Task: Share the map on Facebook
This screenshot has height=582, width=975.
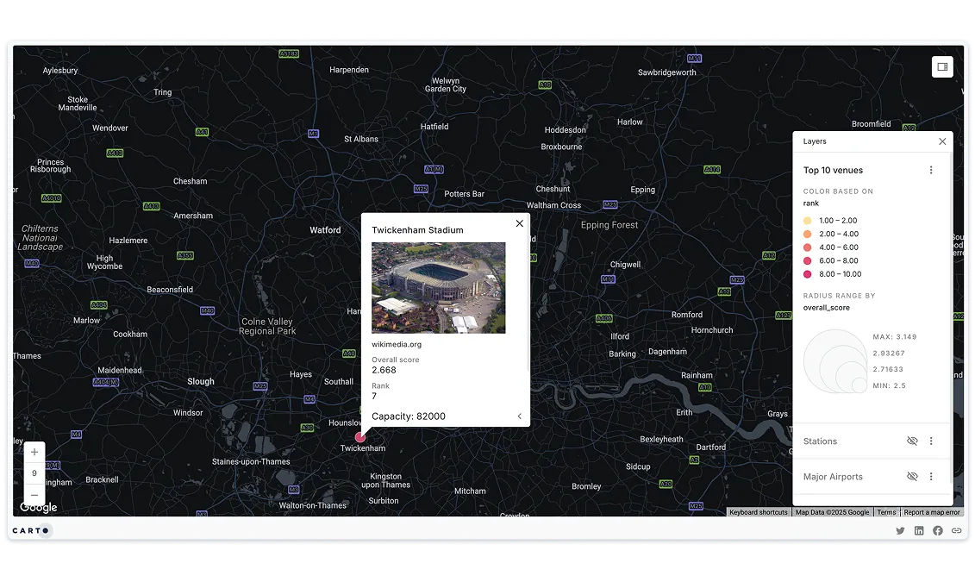Action: pyautogui.click(x=938, y=530)
